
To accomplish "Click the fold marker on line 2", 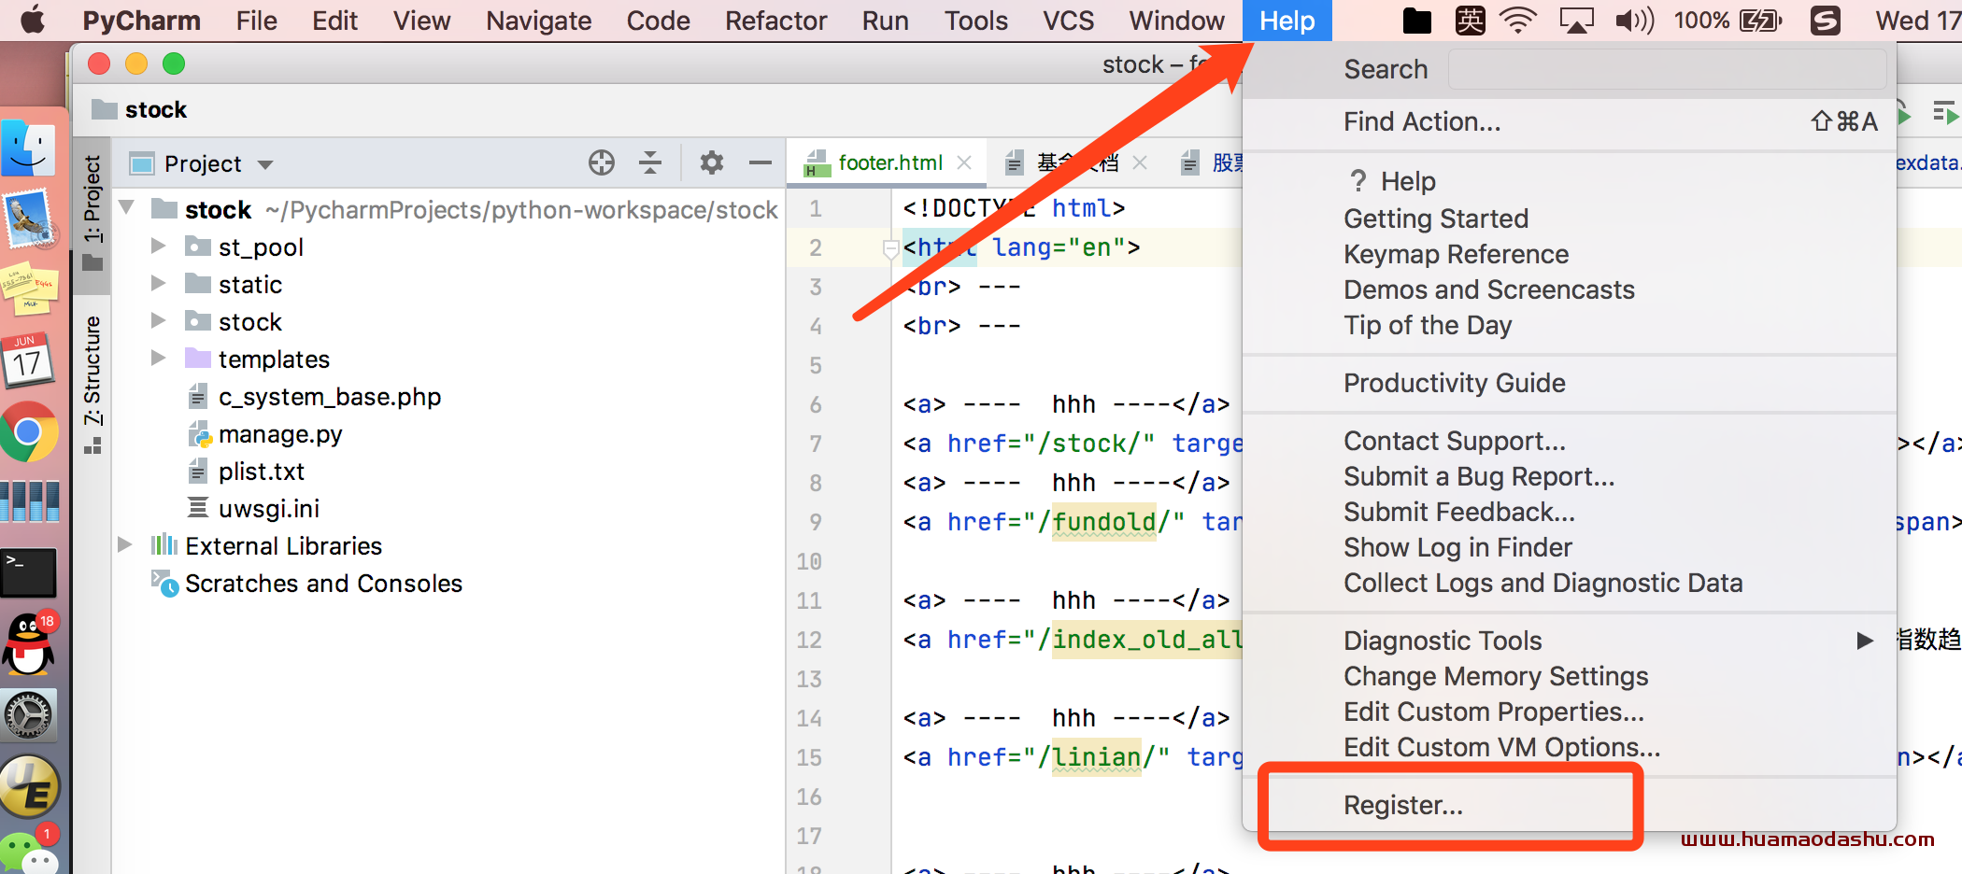I will [x=890, y=248].
